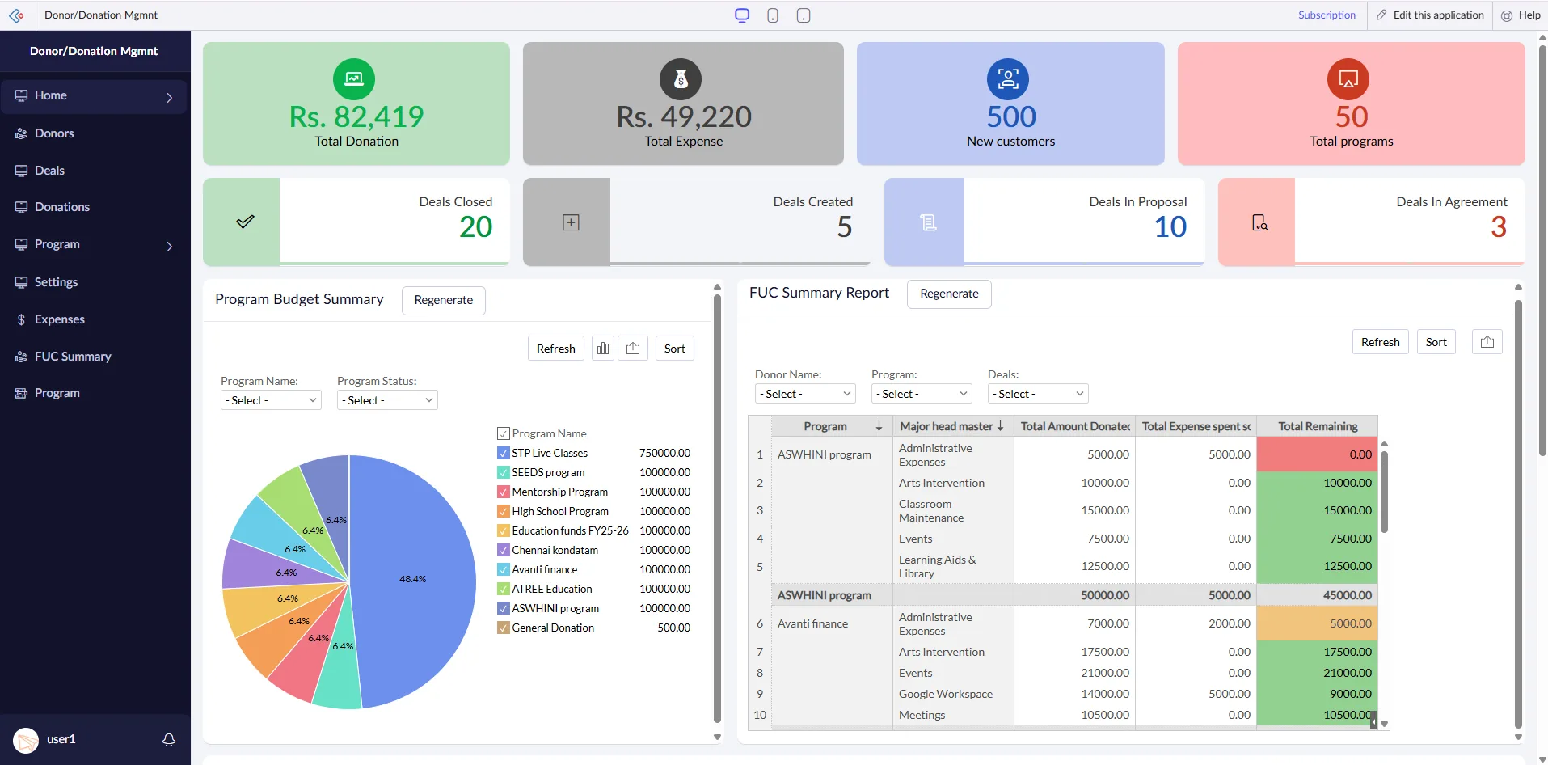Toggle the High School Program legend checkbox
Screen dimensions: 1548x765
click(504, 511)
